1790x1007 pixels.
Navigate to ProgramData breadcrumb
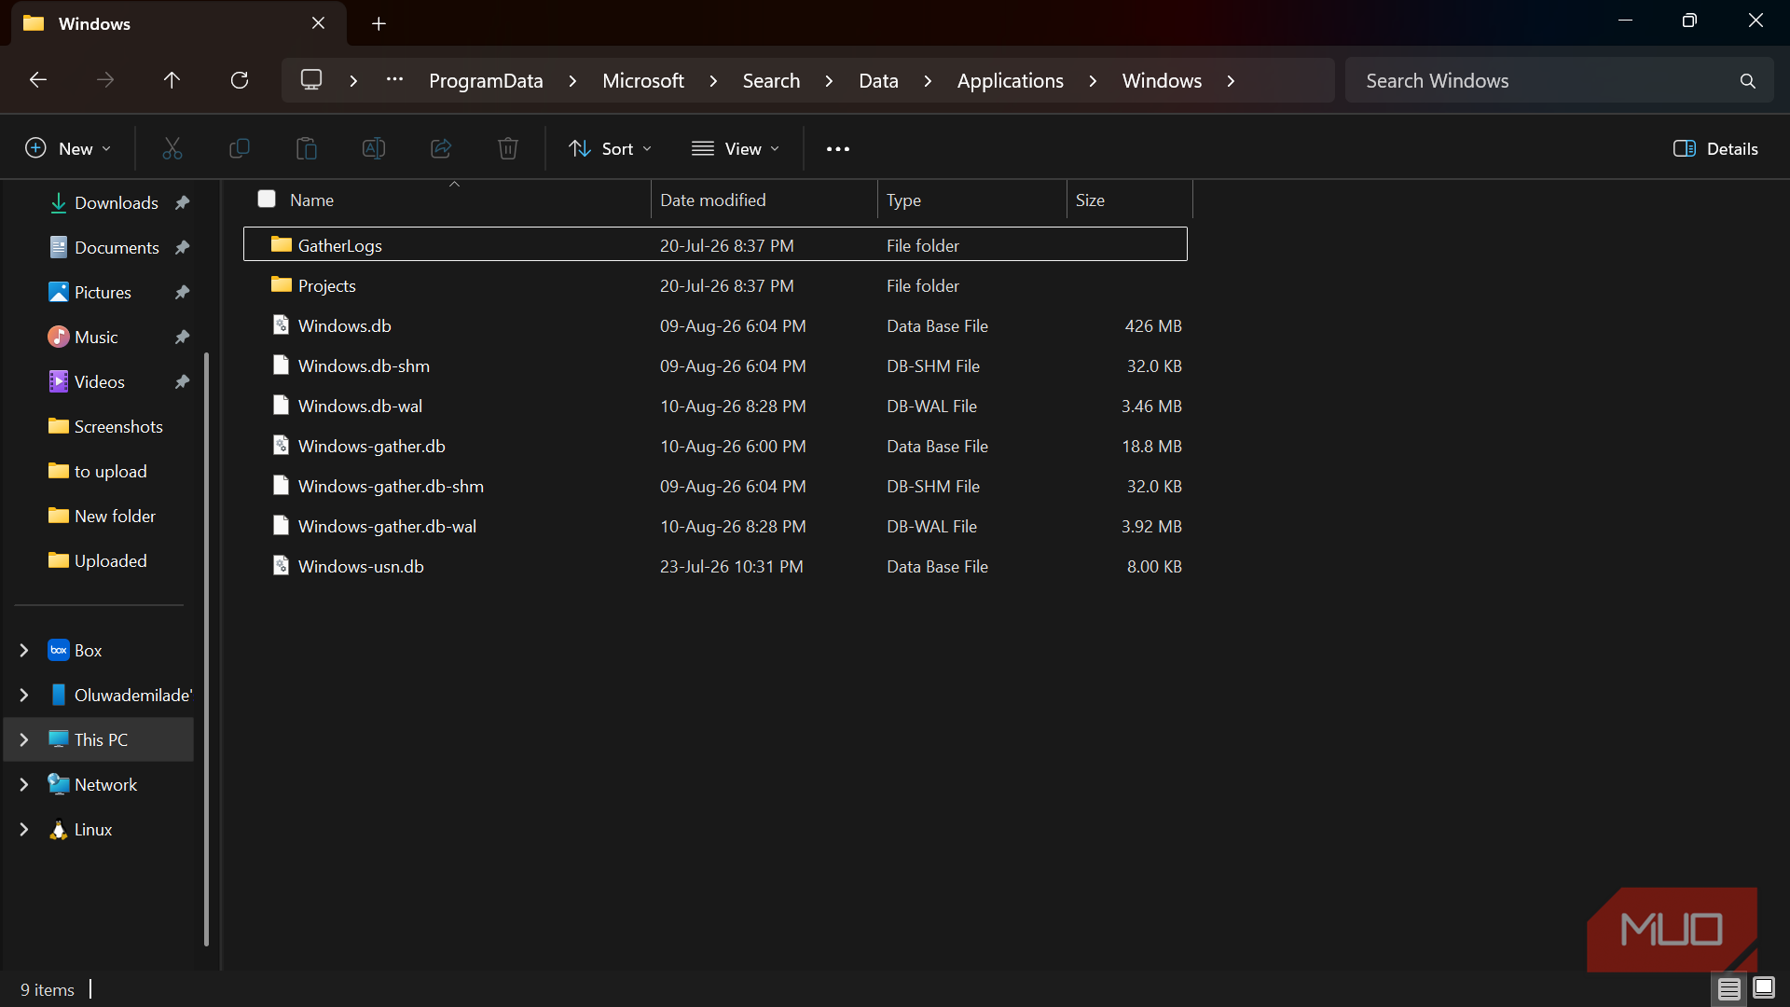(x=486, y=81)
